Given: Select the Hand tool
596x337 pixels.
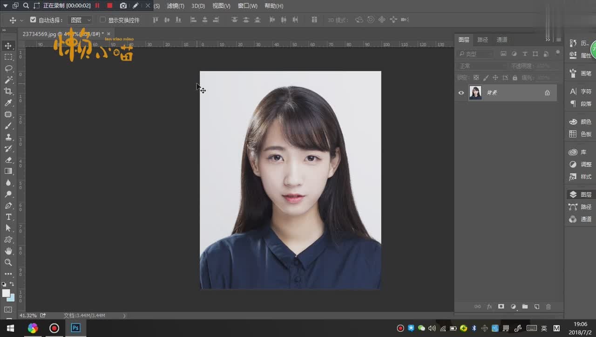Looking at the screenshot, I should click(8, 251).
